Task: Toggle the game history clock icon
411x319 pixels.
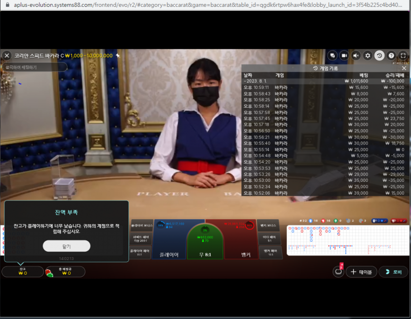Action: click(379, 56)
